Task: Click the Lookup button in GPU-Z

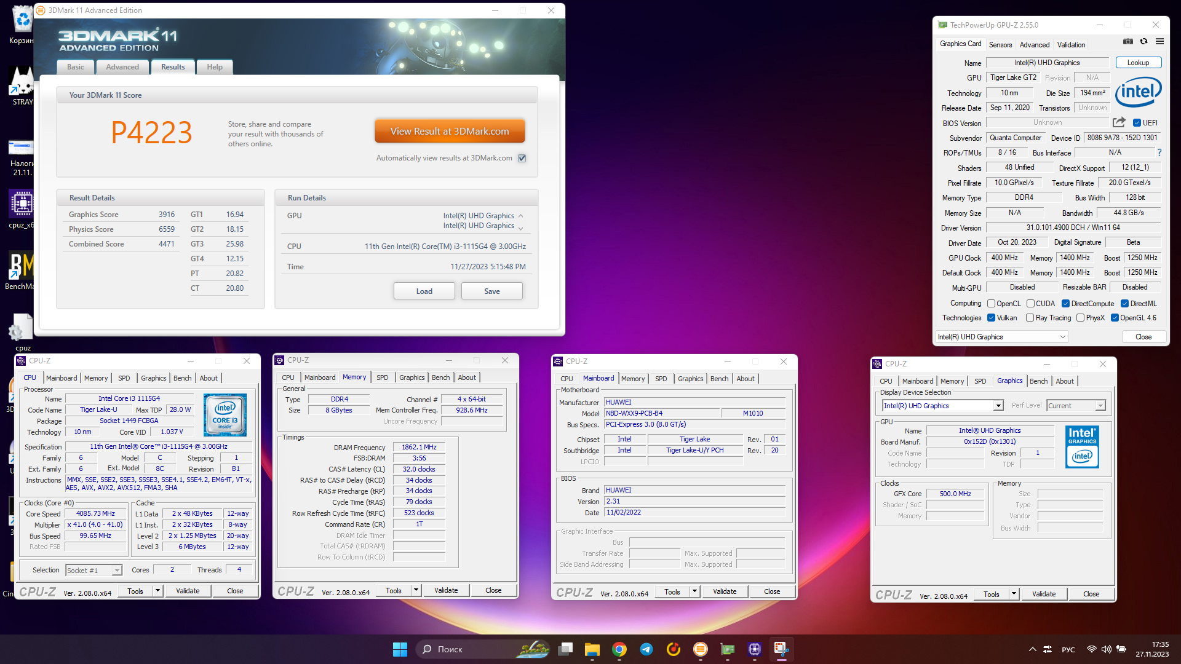Action: (1138, 63)
